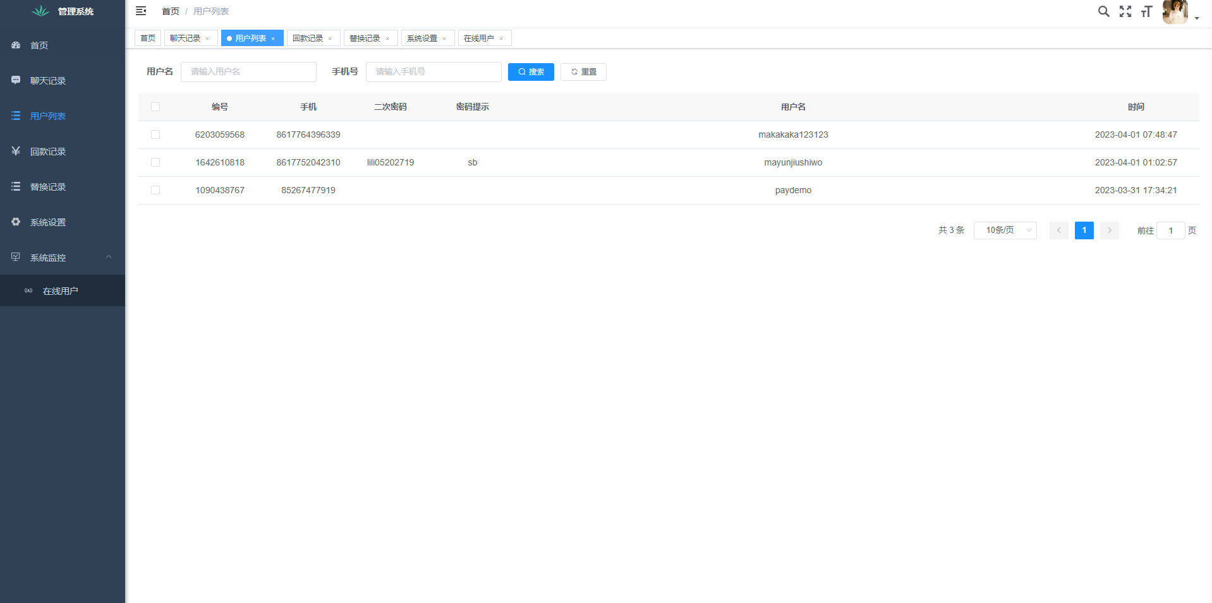Screen dimensions: 1212x603
Task: Open 在线用户 in the sidebar
Action: coord(60,291)
